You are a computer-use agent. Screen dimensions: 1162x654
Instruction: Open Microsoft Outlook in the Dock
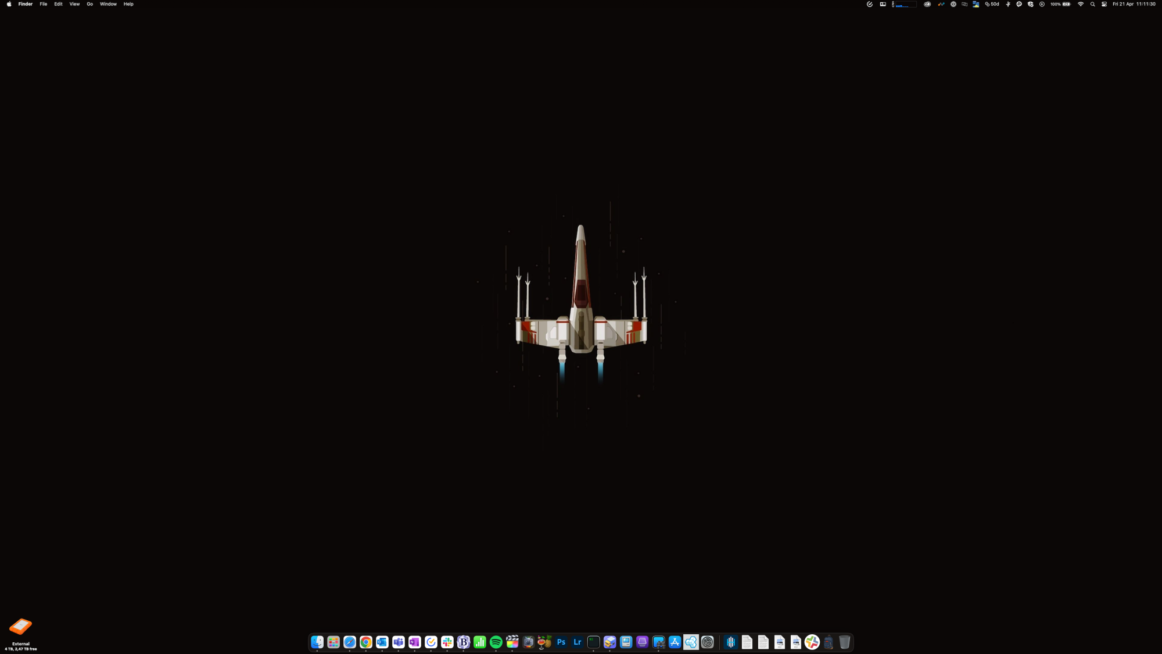click(x=382, y=642)
